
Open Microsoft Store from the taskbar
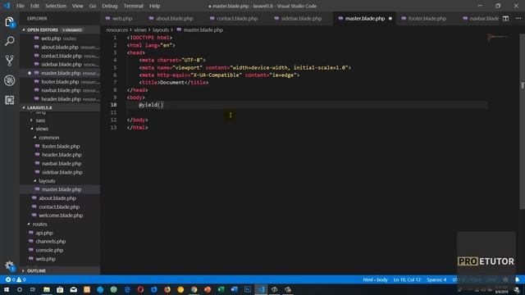pyautogui.click(x=60, y=289)
